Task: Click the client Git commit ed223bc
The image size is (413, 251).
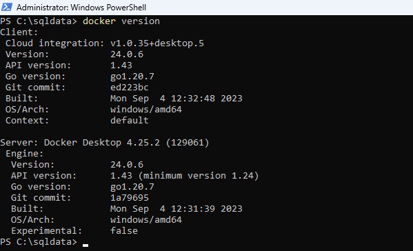Action: pos(130,88)
